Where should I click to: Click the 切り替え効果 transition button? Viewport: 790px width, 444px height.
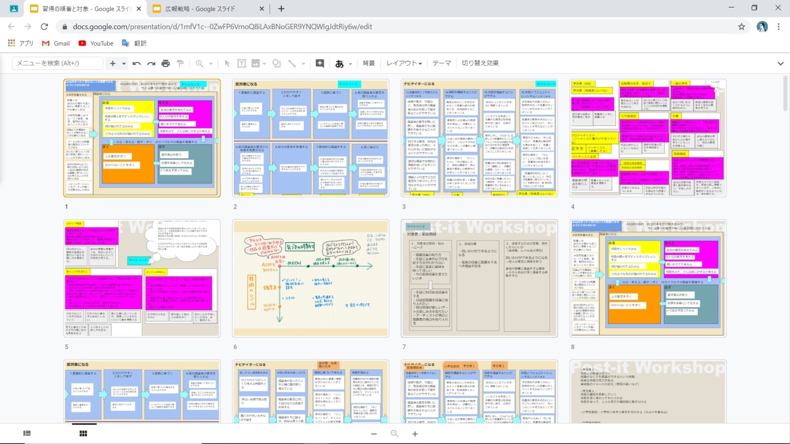point(480,63)
